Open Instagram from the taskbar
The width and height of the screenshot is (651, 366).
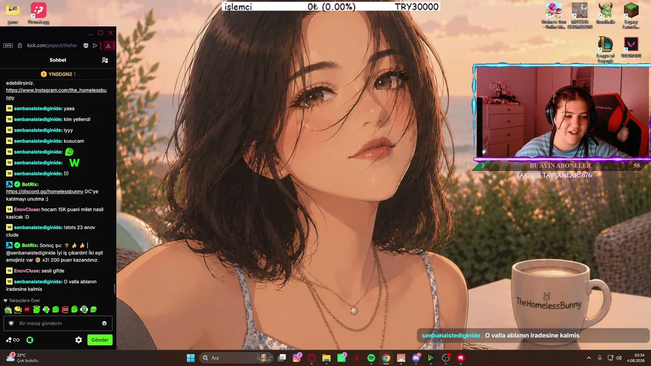297,358
